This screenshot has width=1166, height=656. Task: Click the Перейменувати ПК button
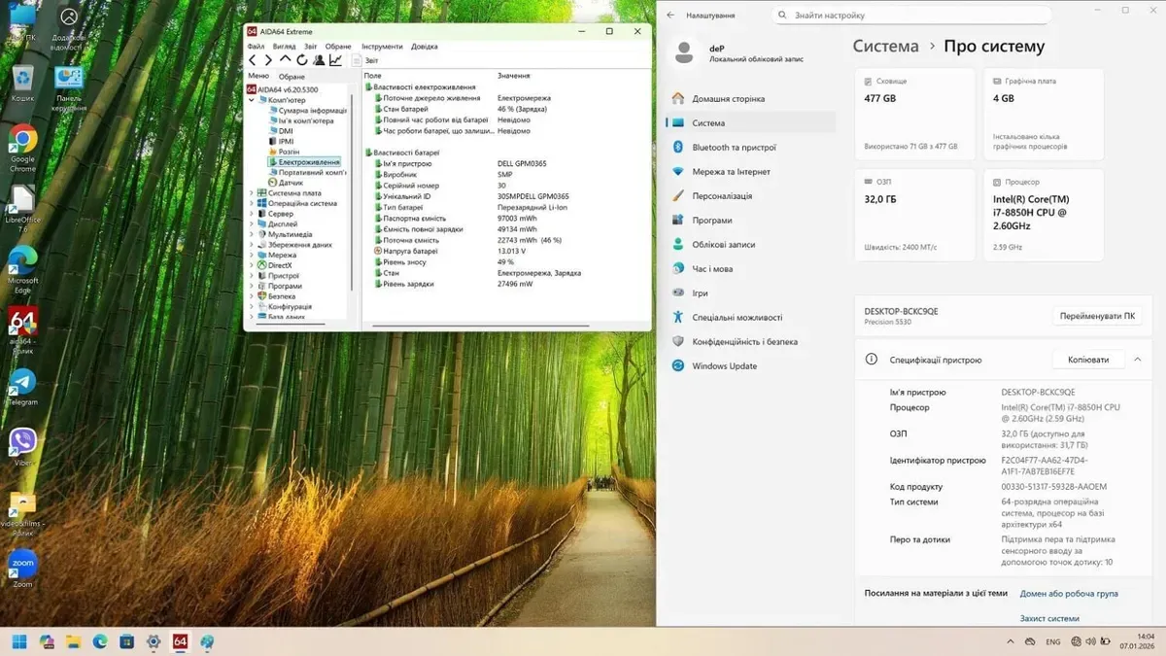[1097, 316]
